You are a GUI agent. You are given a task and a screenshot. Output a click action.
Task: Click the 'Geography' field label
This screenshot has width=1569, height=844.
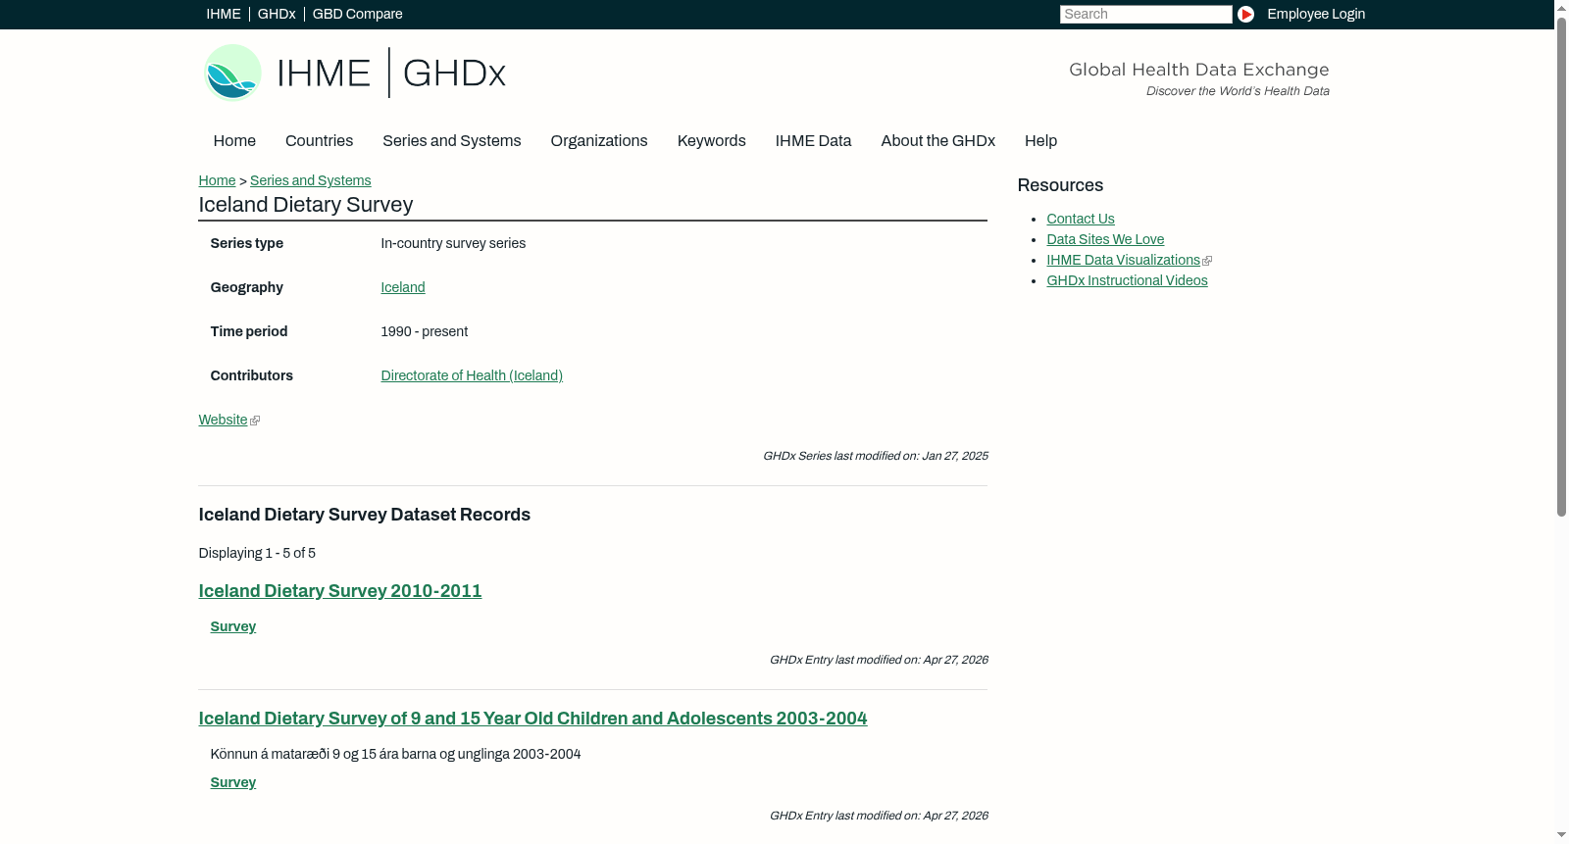pyautogui.click(x=247, y=287)
